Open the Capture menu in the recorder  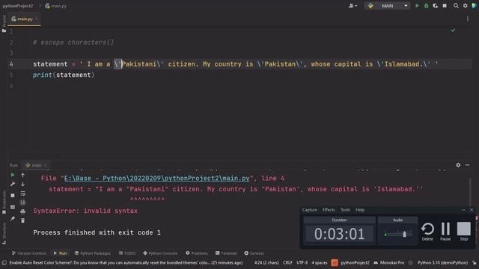(x=309, y=210)
